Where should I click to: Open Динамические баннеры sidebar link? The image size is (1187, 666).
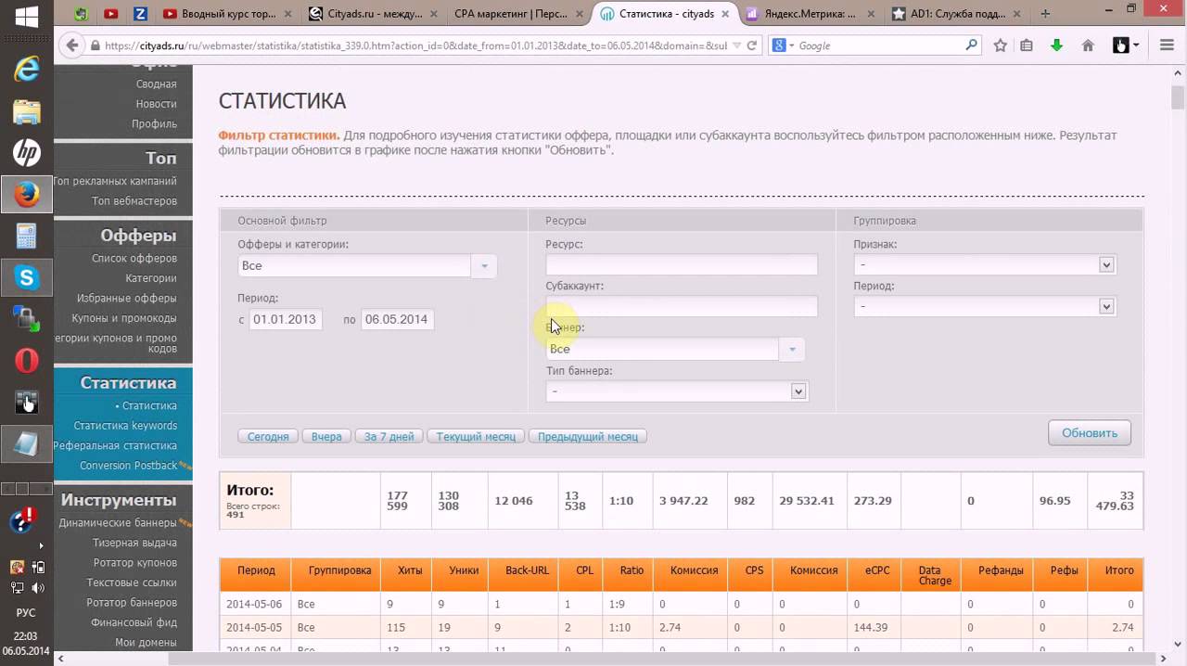click(x=118, y=523)
